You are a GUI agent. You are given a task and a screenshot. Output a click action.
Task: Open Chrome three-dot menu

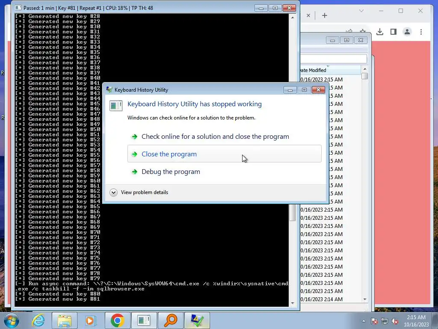point(421,32)
